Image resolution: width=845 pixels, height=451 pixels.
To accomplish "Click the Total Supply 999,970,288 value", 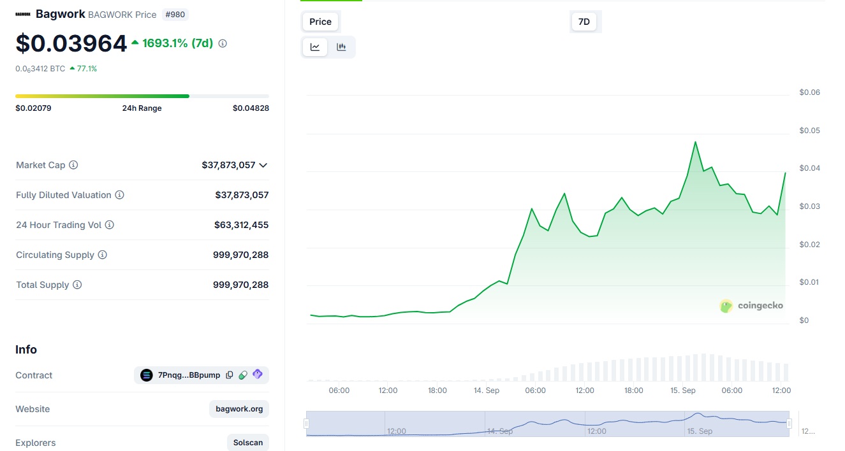I will tap(241, 285).
